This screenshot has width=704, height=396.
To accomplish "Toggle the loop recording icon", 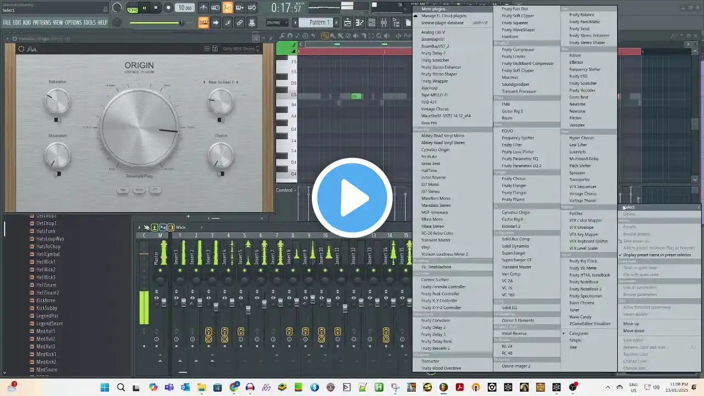I will coord(252,8).
